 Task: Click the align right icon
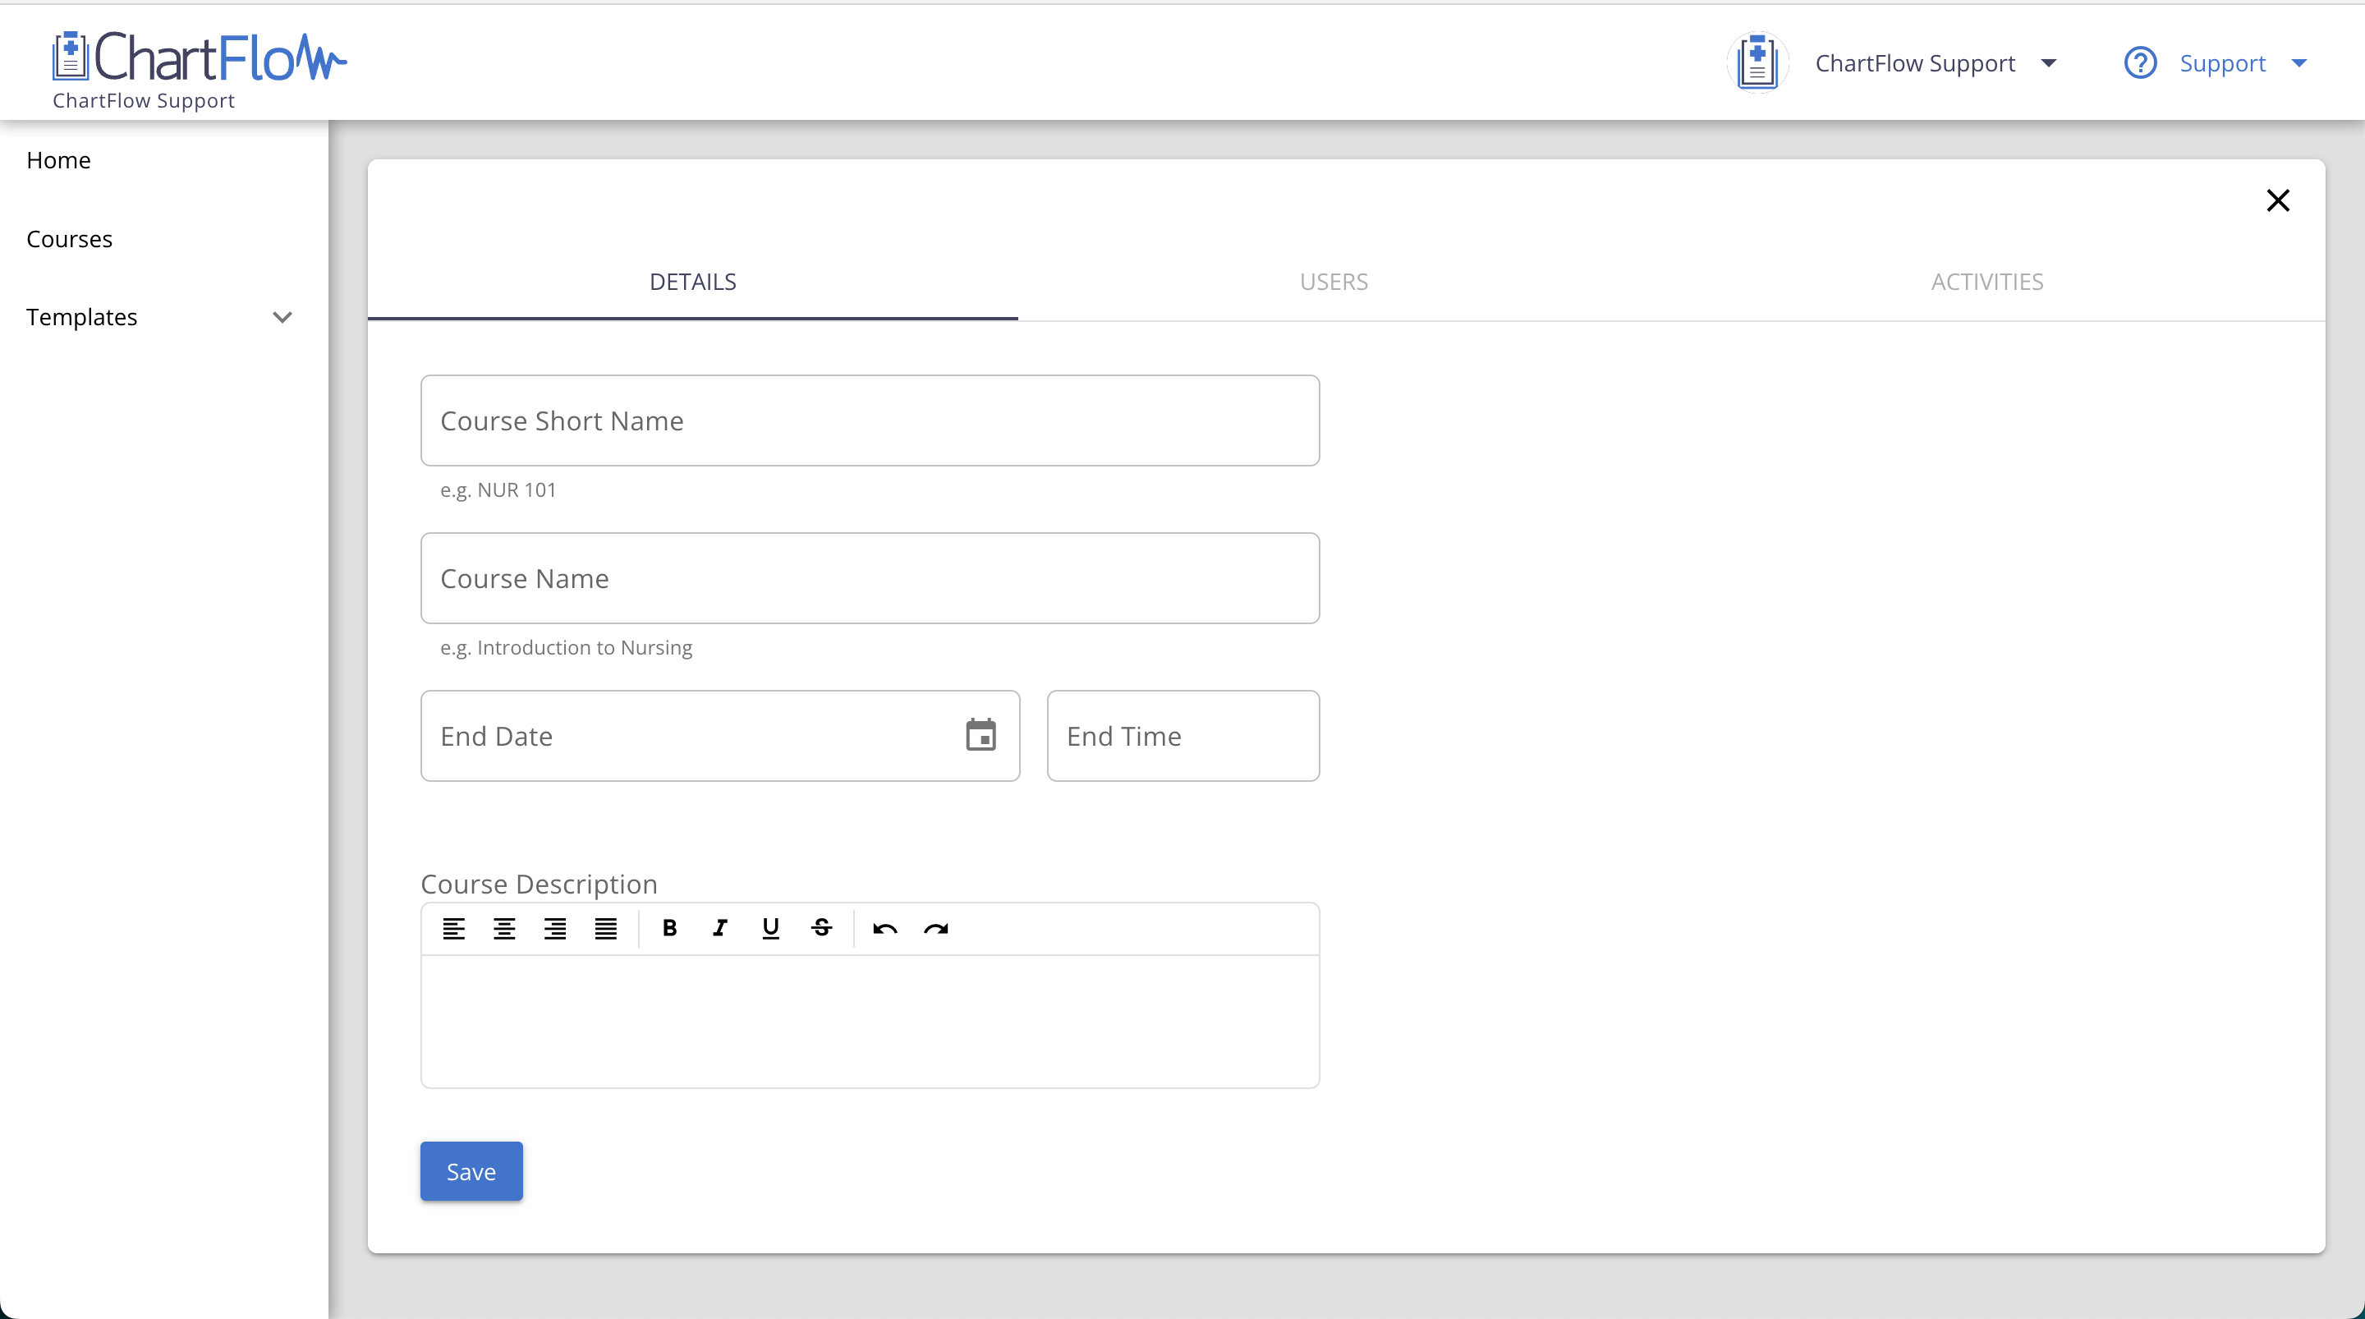(554, 929)
